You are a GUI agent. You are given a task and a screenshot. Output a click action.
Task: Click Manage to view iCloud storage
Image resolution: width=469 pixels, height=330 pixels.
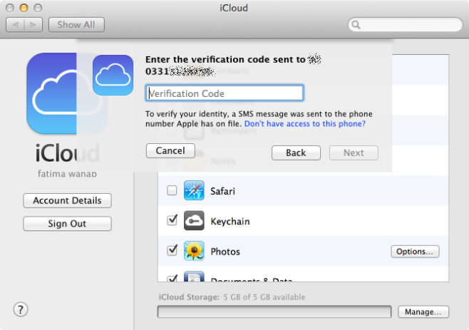click(423, 312)
